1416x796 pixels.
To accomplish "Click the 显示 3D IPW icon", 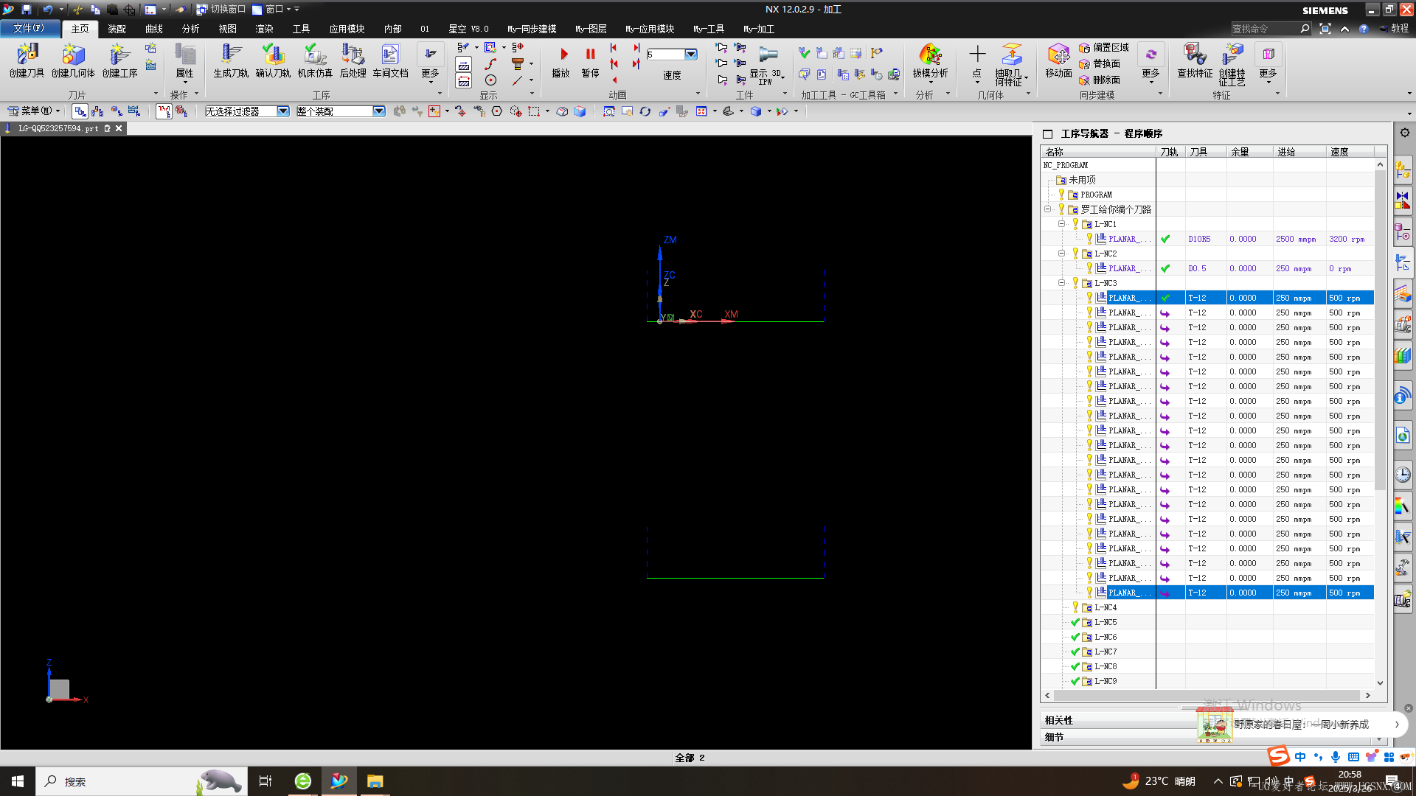I will click(x=766, y=63).
